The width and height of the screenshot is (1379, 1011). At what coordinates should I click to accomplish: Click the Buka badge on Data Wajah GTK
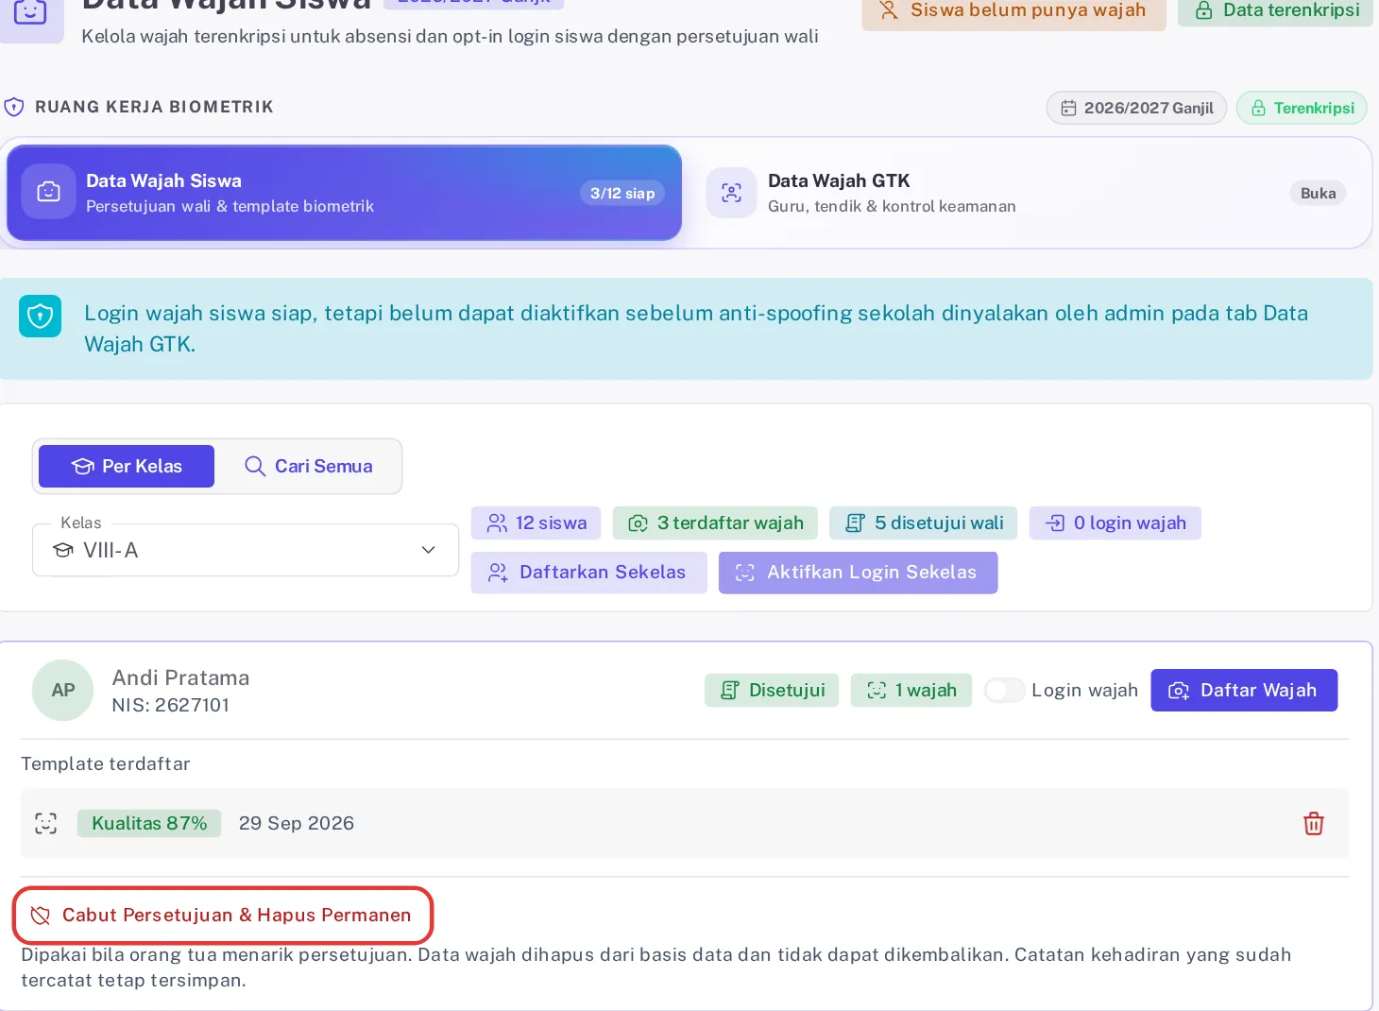pos(1318,193)
